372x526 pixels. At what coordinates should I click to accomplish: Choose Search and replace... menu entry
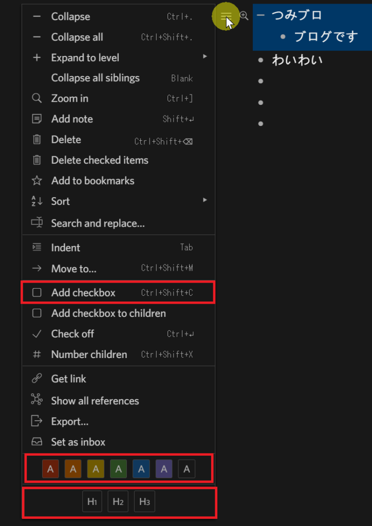pos(118,223)
